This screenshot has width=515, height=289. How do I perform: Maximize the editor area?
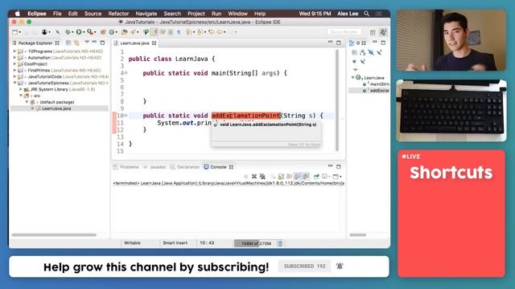(x=339, y=43)
